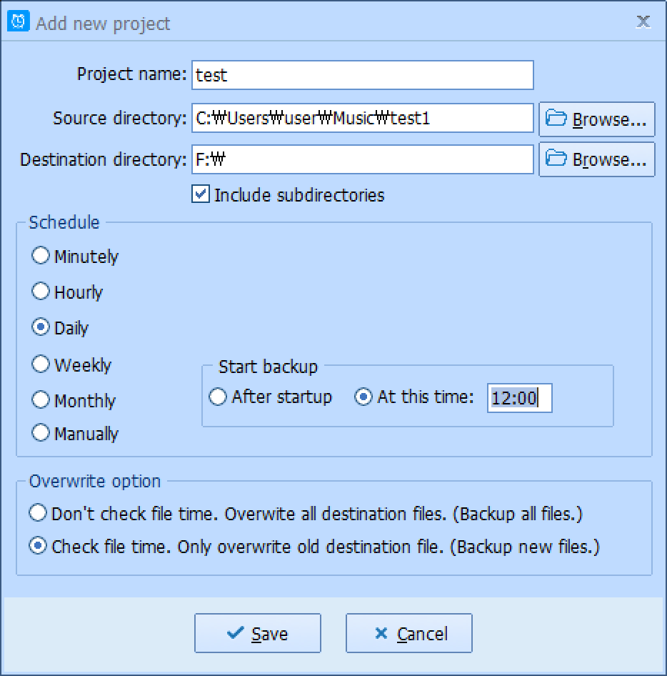Viewport: 667px width, 676px height.
Task: Select the Hourly schedule option
Action: coord(41,292)
